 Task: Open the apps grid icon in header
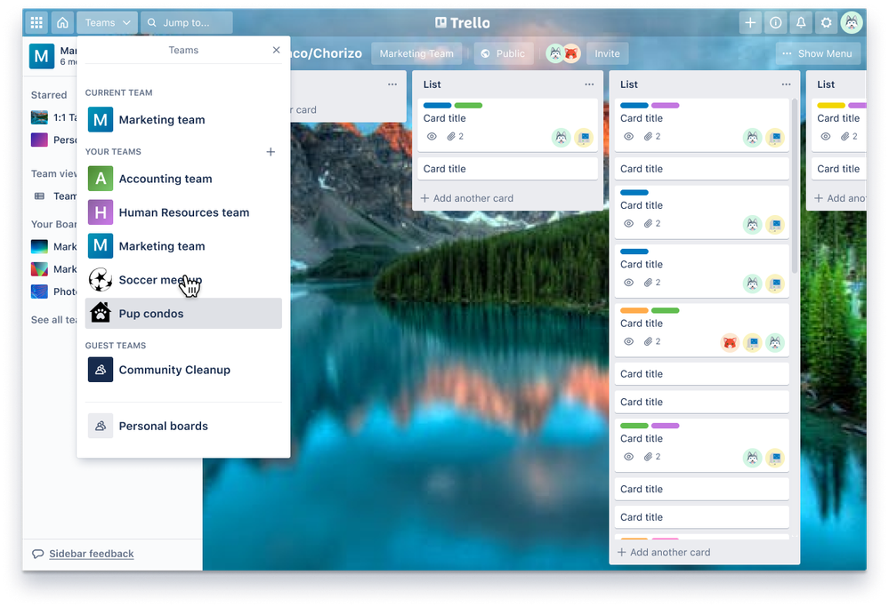[36, 22]
